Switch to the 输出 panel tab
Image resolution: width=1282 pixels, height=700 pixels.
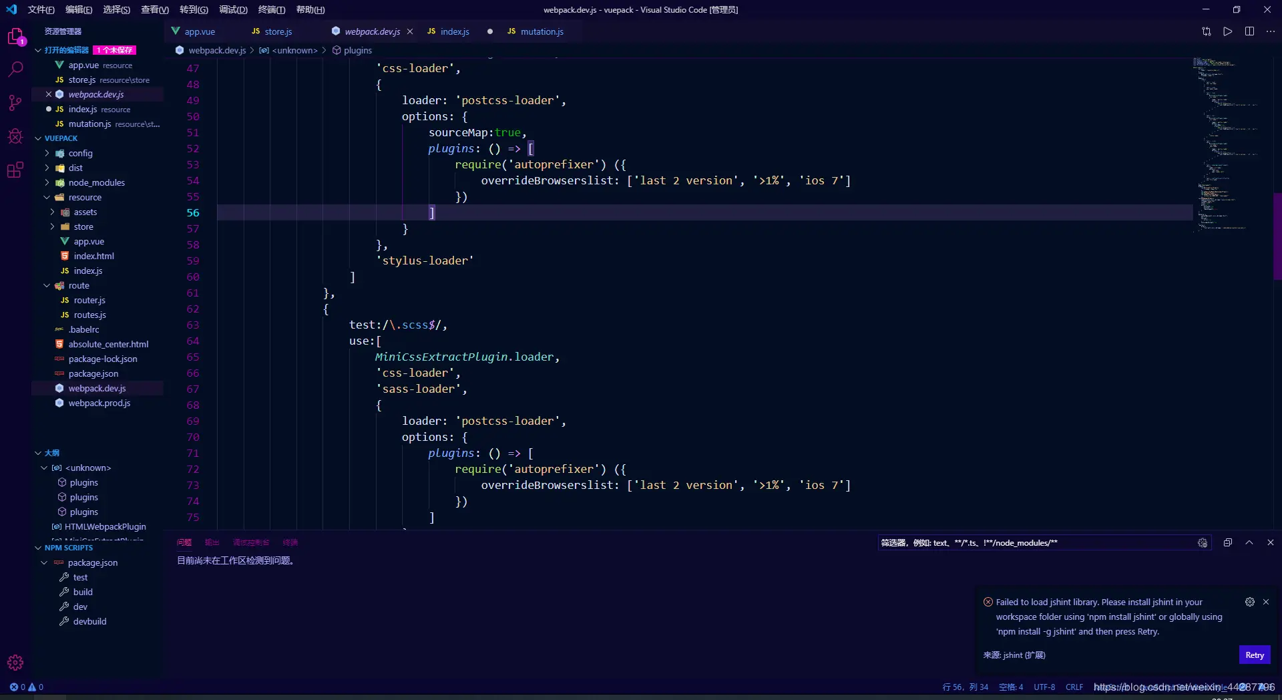click(x=212, y=542)
